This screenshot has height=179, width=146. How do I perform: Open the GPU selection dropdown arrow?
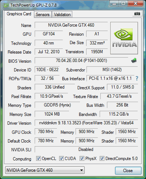(x=82, y=170)
